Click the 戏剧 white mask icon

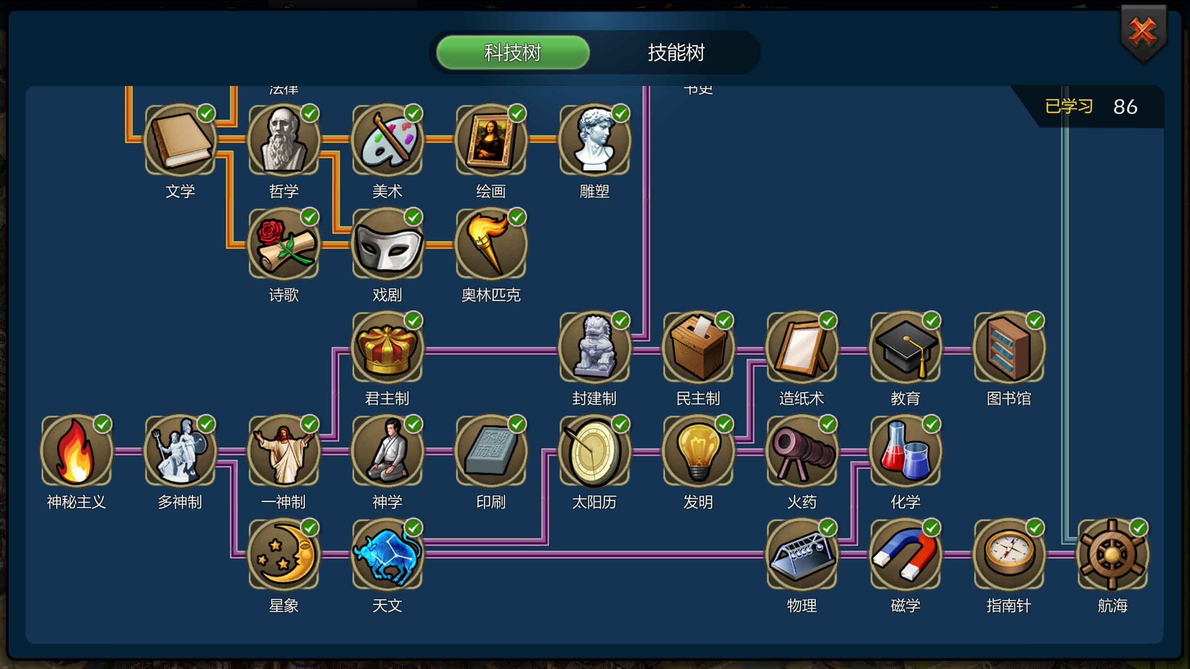tap(387, 243)
